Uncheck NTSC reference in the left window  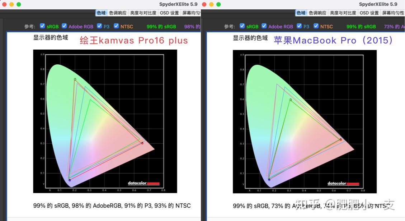[x=116, y=26]
